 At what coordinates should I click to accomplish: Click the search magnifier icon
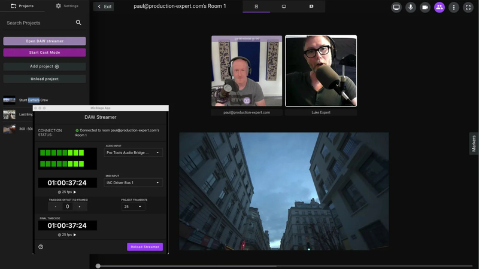[x=78, y=23]
